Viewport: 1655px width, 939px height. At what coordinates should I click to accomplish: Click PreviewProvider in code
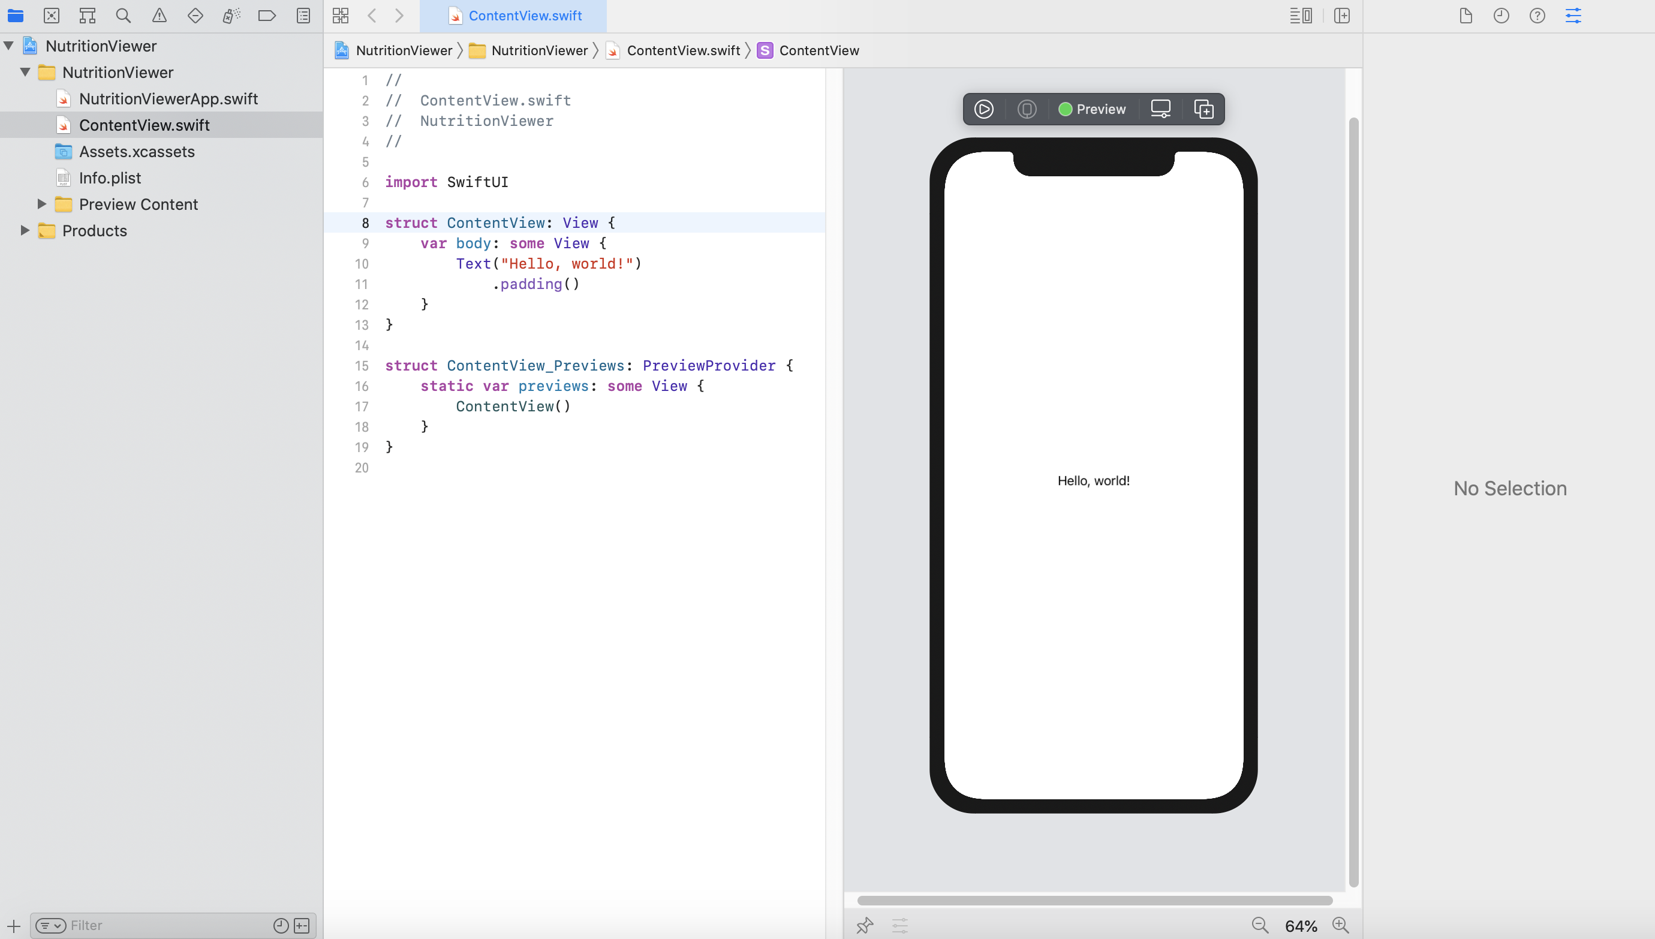coord(709,366)
